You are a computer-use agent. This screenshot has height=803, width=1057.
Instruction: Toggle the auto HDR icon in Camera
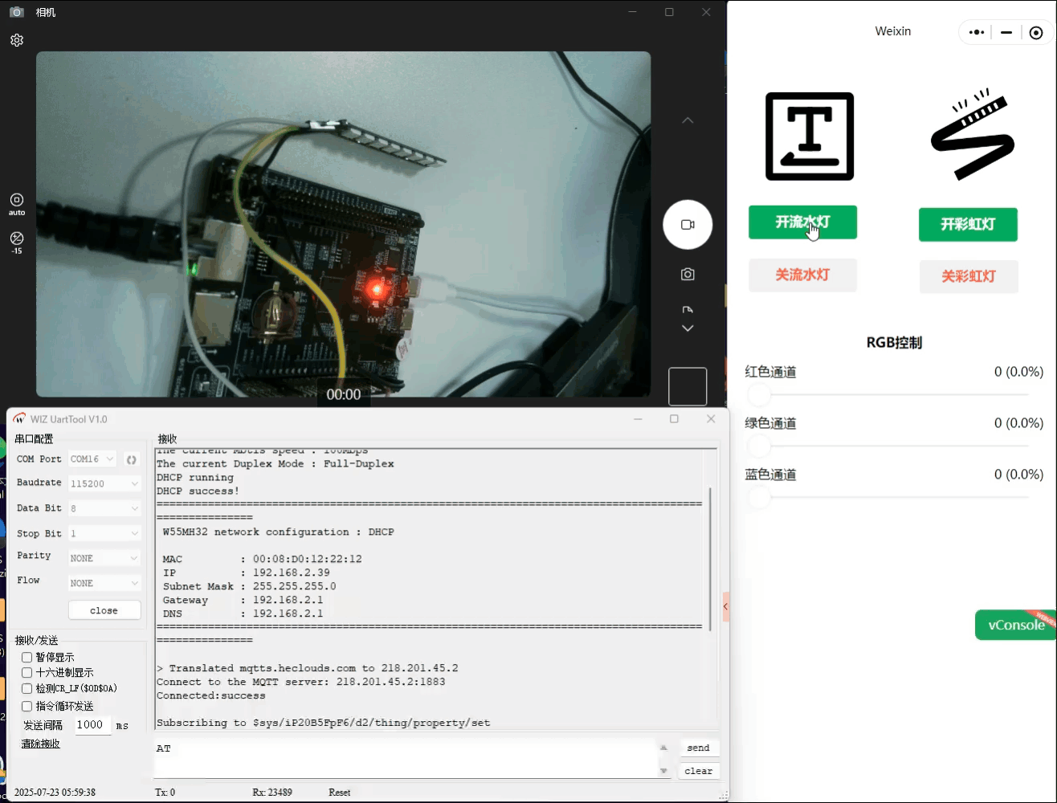click(x=17, y=204)
